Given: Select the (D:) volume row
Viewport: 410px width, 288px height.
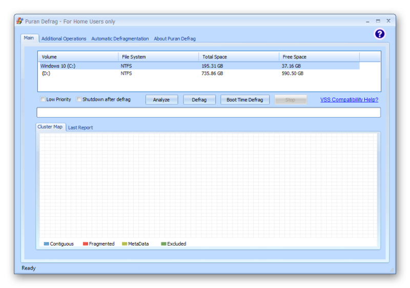Looking at the screenshot, I should coord(199,73).
